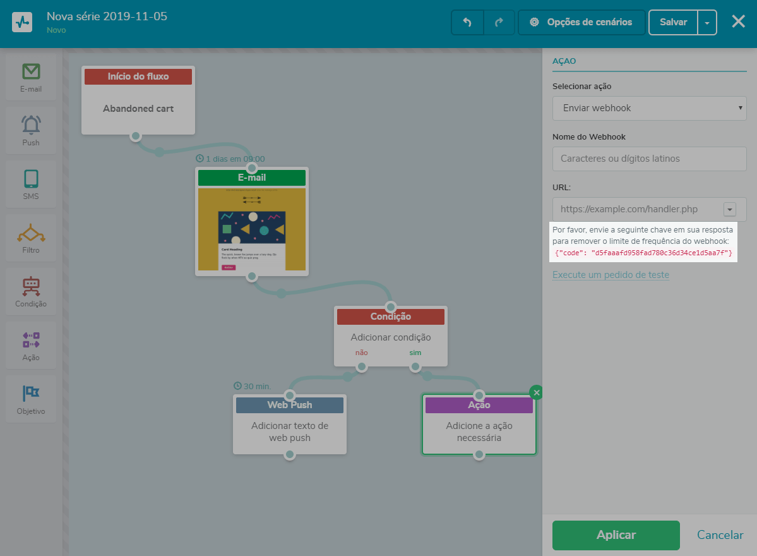Select the E-mail block in the sidebar
The width and height of the screenshot is (757, 556).
point(30,76)
